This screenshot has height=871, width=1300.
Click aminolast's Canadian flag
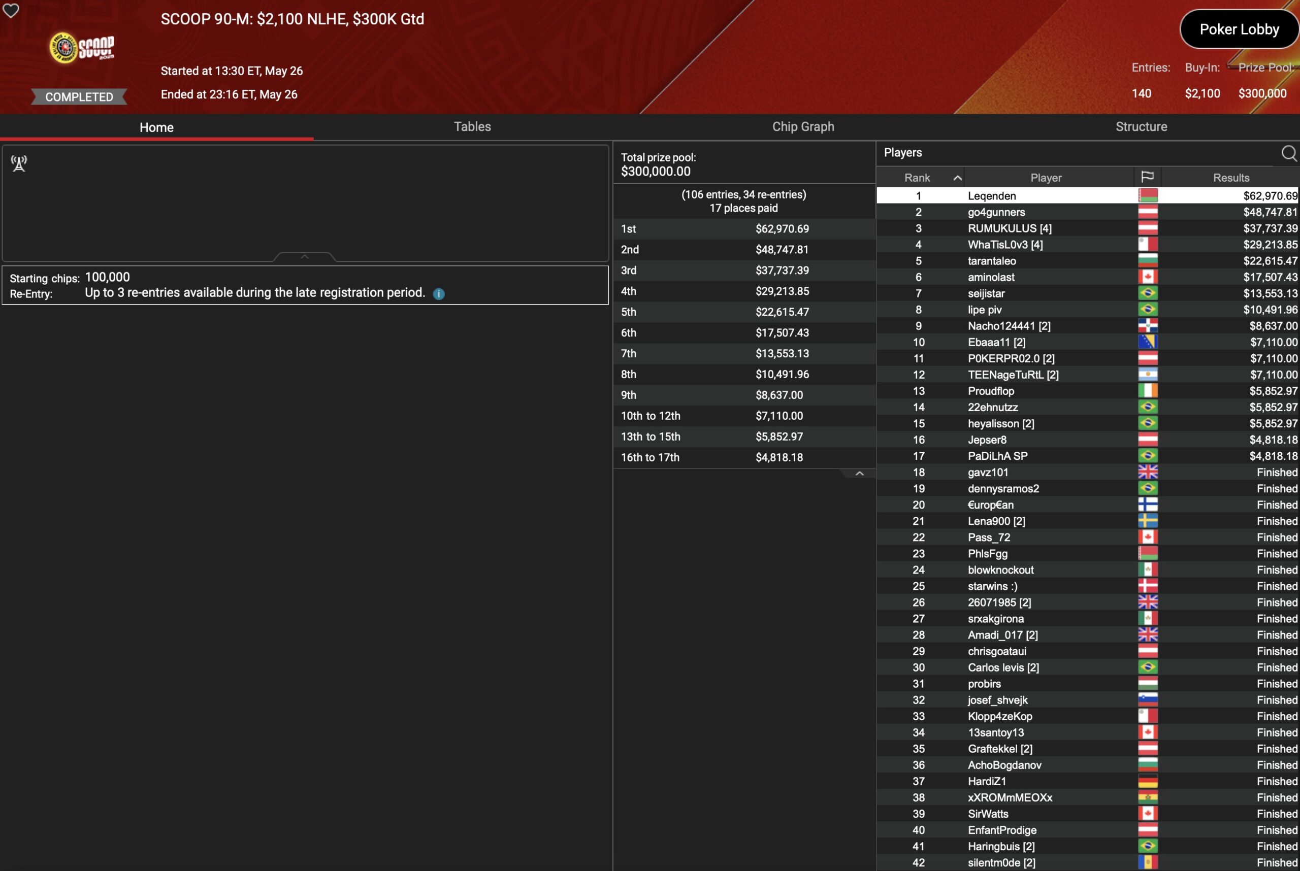pyautogui.click(x=1148, y=277)
